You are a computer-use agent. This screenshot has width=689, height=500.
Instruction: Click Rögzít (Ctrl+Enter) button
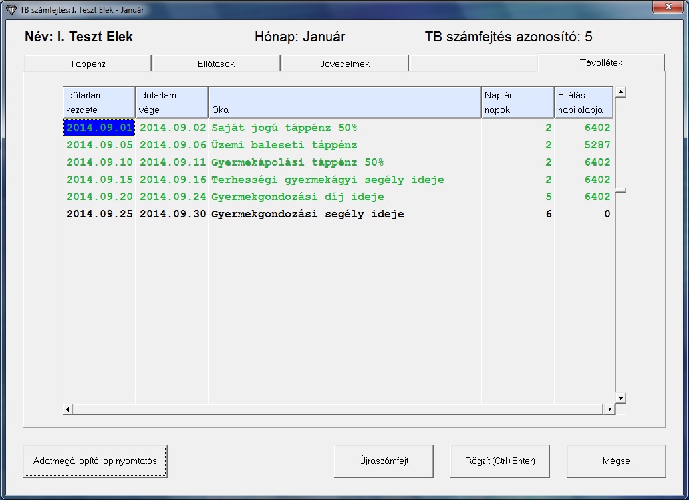(500, 461)
